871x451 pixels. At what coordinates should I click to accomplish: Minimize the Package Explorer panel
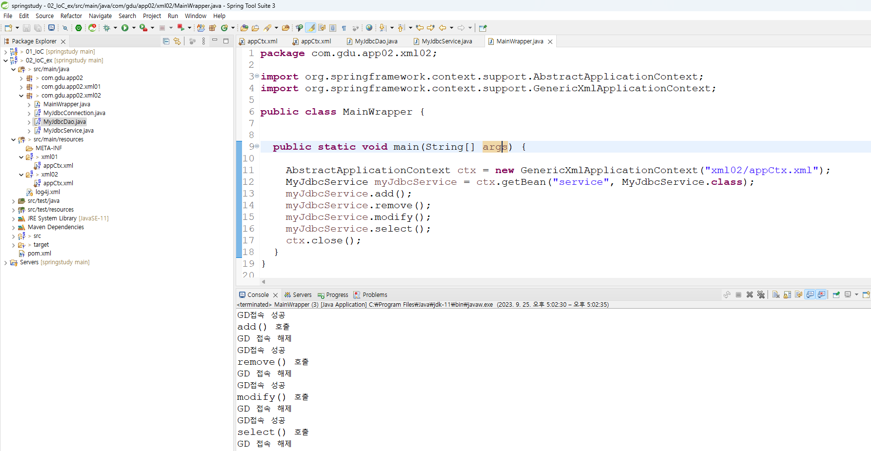[x=215, y=41]
